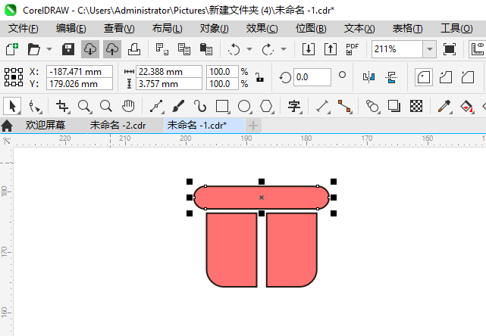Click the object origin anchor grid
This screenshot has height=336, width=486.
pos(14,77)
